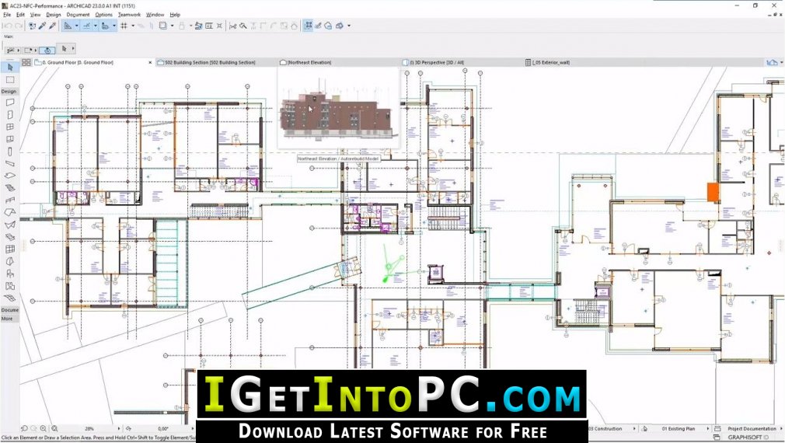The width and height of the screenshot is (785, 443).
Task: Click the Project Documentation label
Action: (x=752, y=429)
